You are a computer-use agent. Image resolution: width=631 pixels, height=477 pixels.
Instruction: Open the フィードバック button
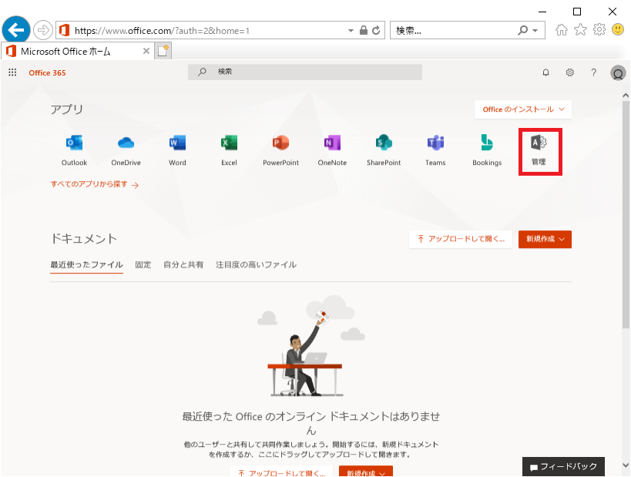[563, 466]
